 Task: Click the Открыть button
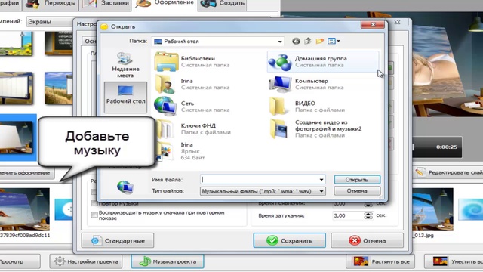tap(357, 180)
